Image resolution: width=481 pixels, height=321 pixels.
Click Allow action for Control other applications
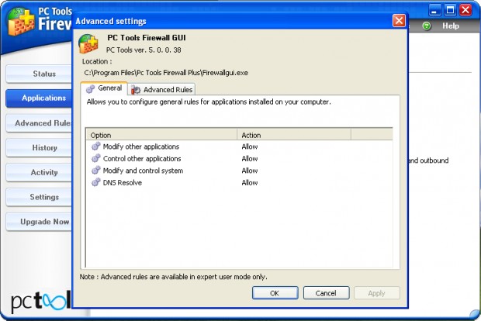[250, 158]
